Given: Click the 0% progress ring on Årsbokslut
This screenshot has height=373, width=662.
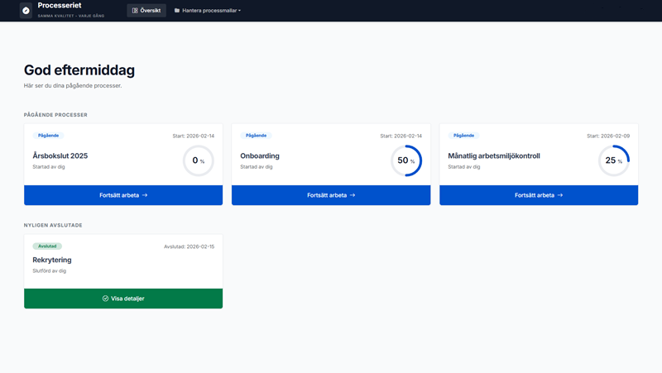Looking at the screenshot, I should pos(198,160).
